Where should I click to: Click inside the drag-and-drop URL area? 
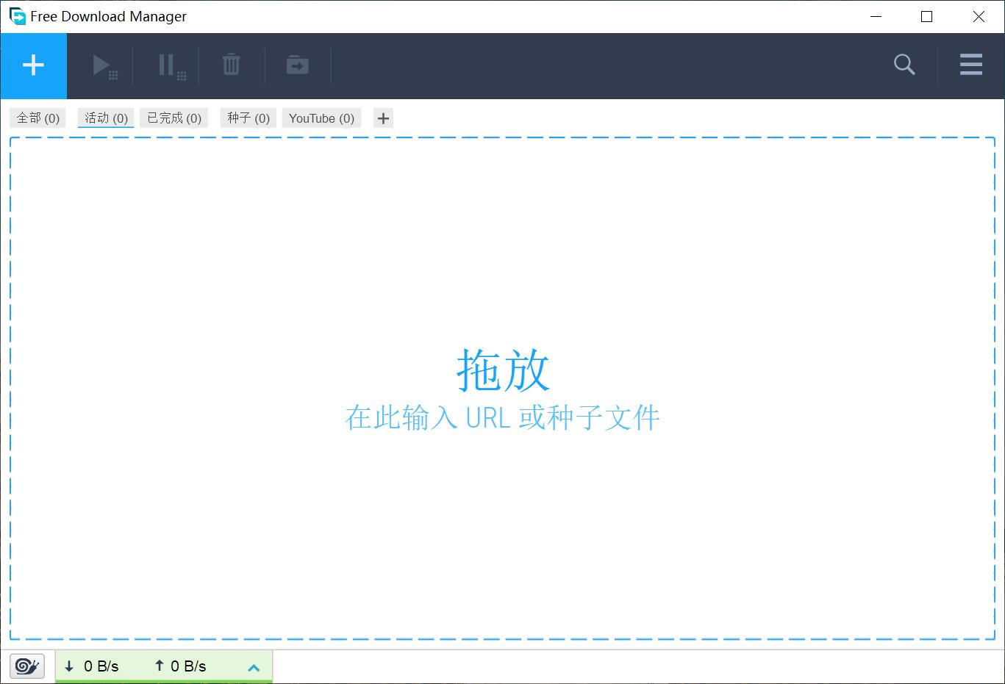[x=502, y=389]
